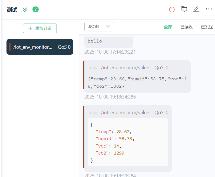This screenshot has width=215, height=177.
Task: Click the 测试 connection name title
Action: 12,10
